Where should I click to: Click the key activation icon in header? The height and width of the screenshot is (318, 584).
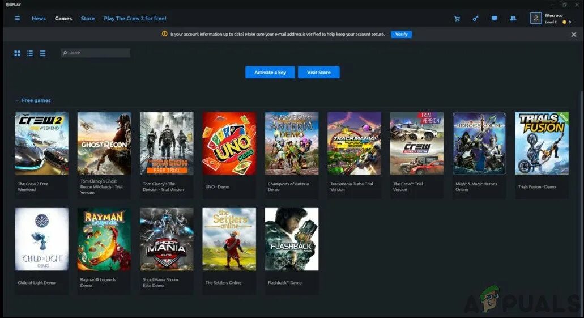[475, 18]
